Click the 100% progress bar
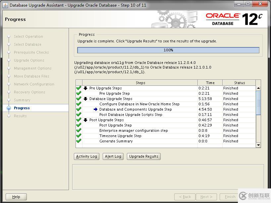Image resolution: width=271 pixels, height=203 pixels. [x=168, y=50]
